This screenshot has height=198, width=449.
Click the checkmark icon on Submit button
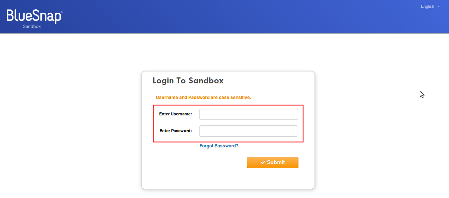[263, 163]
